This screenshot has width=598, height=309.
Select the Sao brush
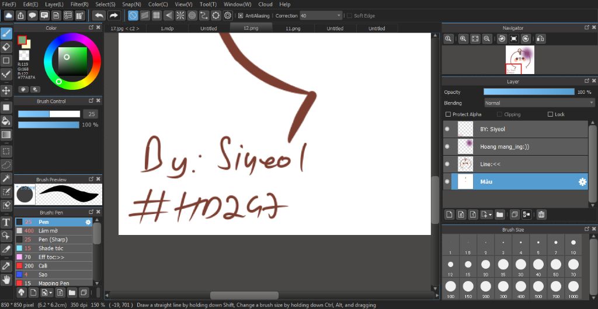53,275
